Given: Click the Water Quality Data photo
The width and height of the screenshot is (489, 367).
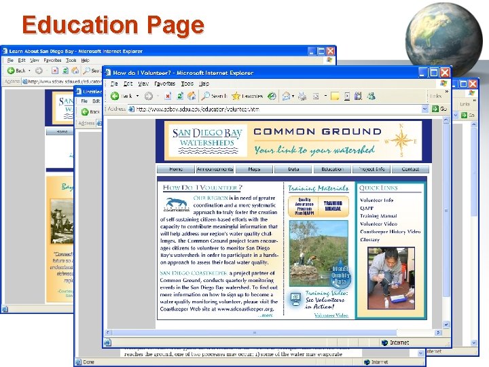Looking at the screenshot, I should point(319,254).
